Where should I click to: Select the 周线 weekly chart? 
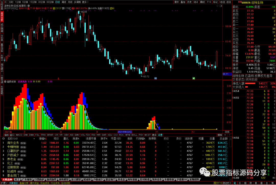[x=64, y=2]
